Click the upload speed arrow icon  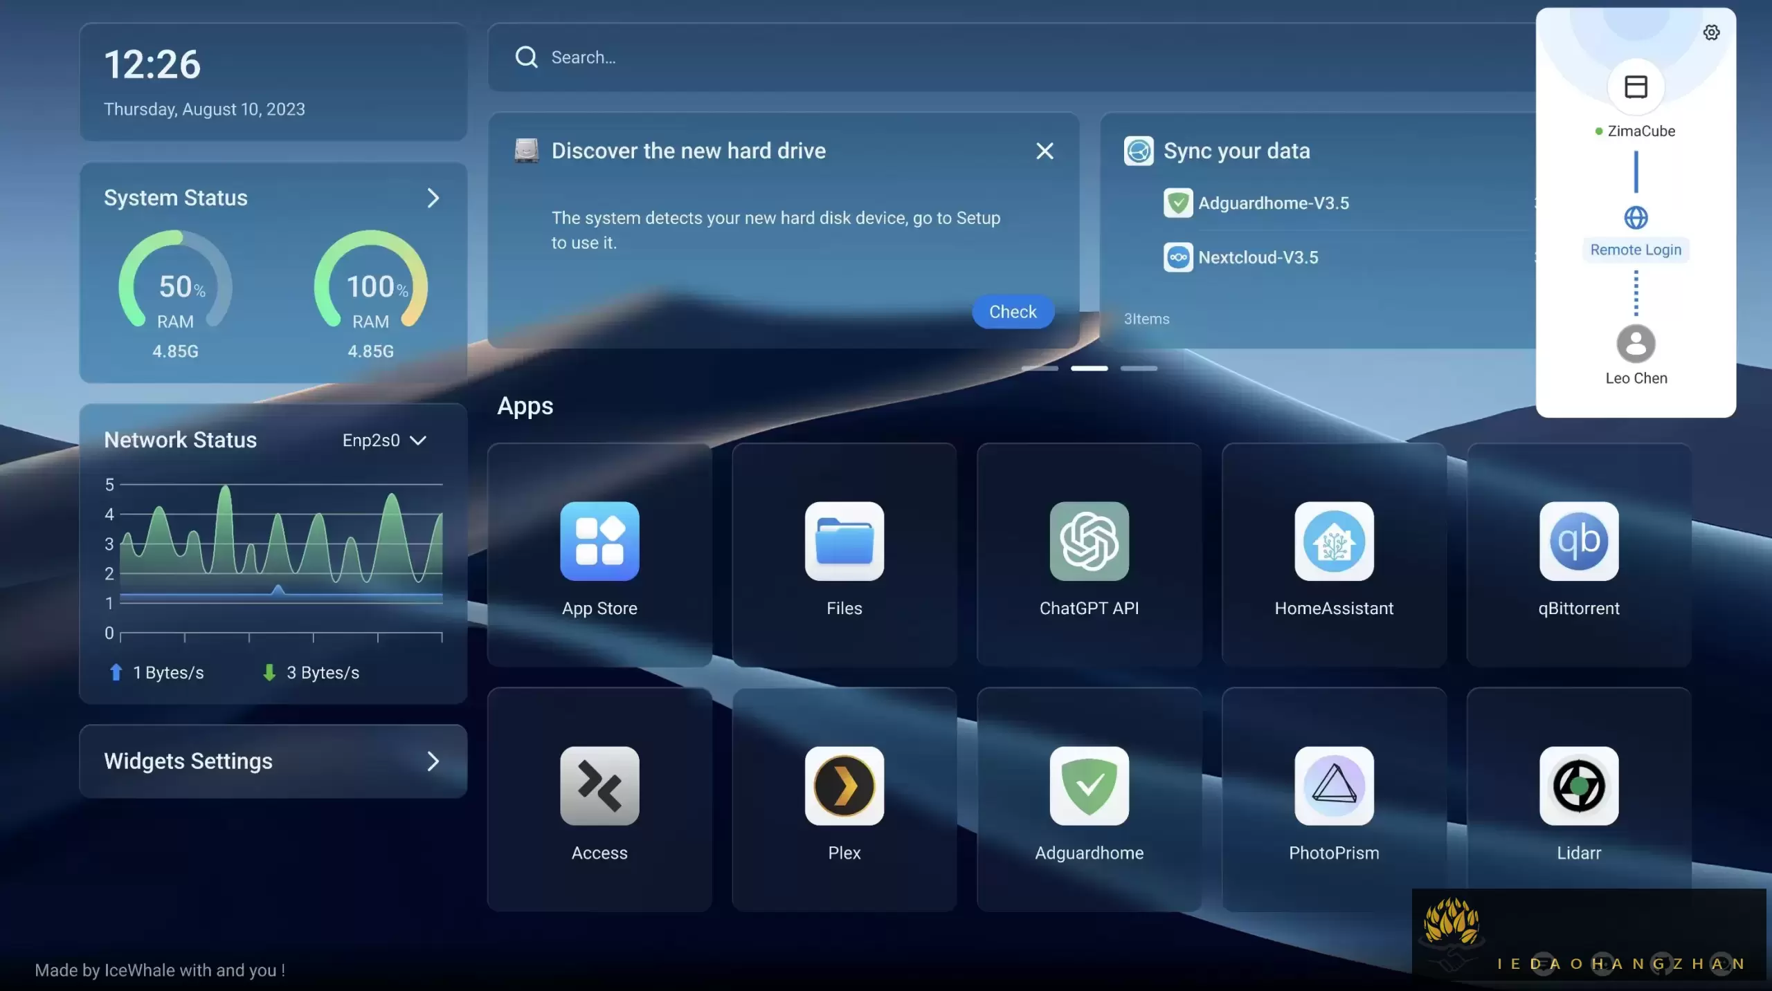pyautogui.click(x=116, y=672)
